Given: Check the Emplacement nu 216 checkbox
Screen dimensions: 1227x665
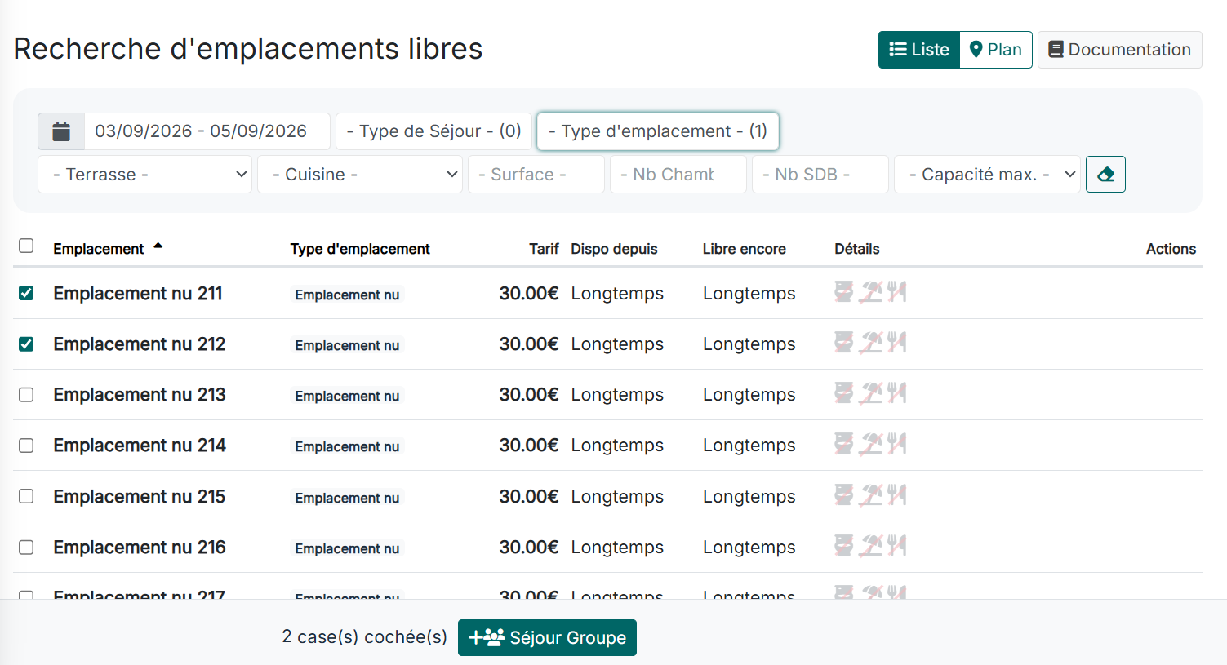Looking at the screenshot, I should coord(26,547).
